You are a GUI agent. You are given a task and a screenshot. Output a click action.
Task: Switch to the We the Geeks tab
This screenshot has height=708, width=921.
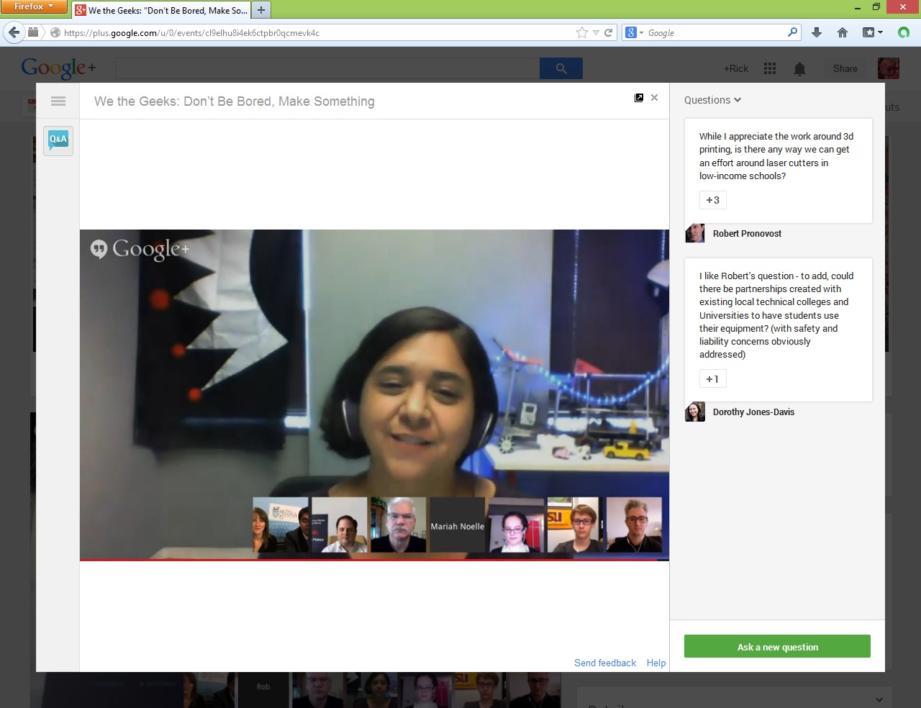(162, 10)
